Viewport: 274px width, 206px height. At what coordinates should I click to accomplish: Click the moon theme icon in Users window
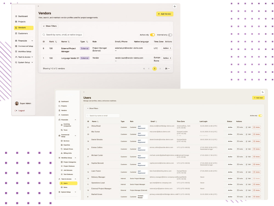(262, 92)
